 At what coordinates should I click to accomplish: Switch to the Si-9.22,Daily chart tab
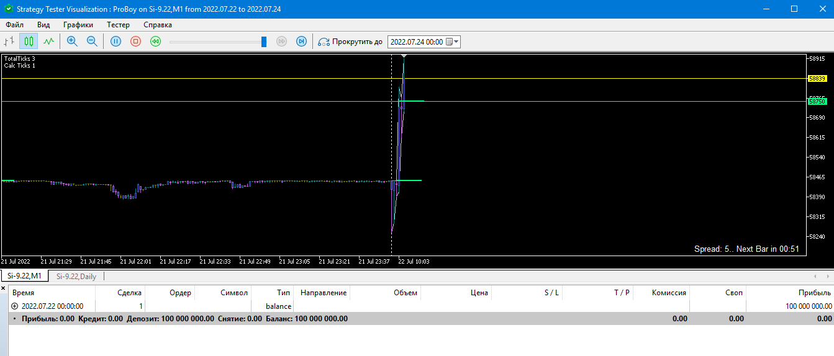(77, 277)
